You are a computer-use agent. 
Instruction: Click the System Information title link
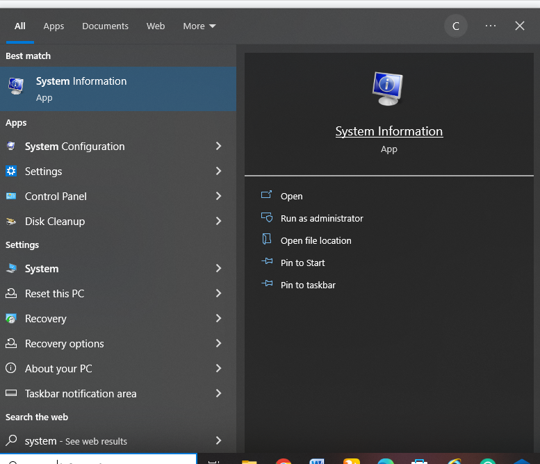388,131
